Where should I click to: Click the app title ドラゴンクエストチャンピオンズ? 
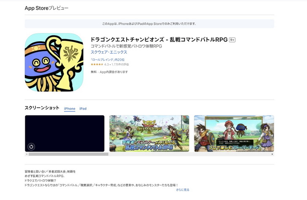[x=159, y=40]
